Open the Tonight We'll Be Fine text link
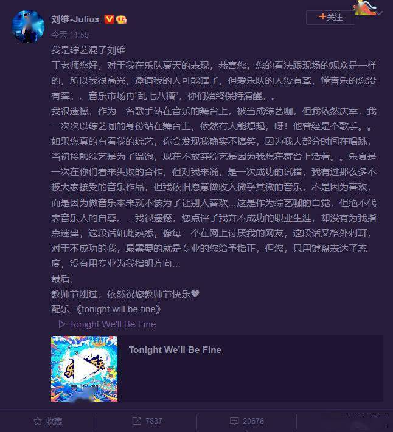Screen dimensions: 393x432 click(113, 324)
